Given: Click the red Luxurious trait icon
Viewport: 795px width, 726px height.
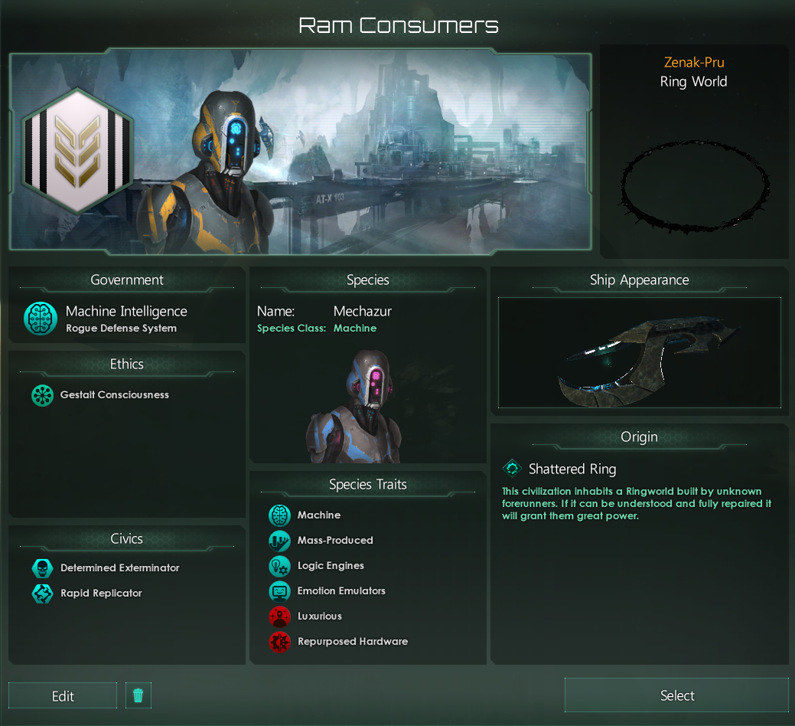Looking at the screenshot, I should [x=279, y=617].
